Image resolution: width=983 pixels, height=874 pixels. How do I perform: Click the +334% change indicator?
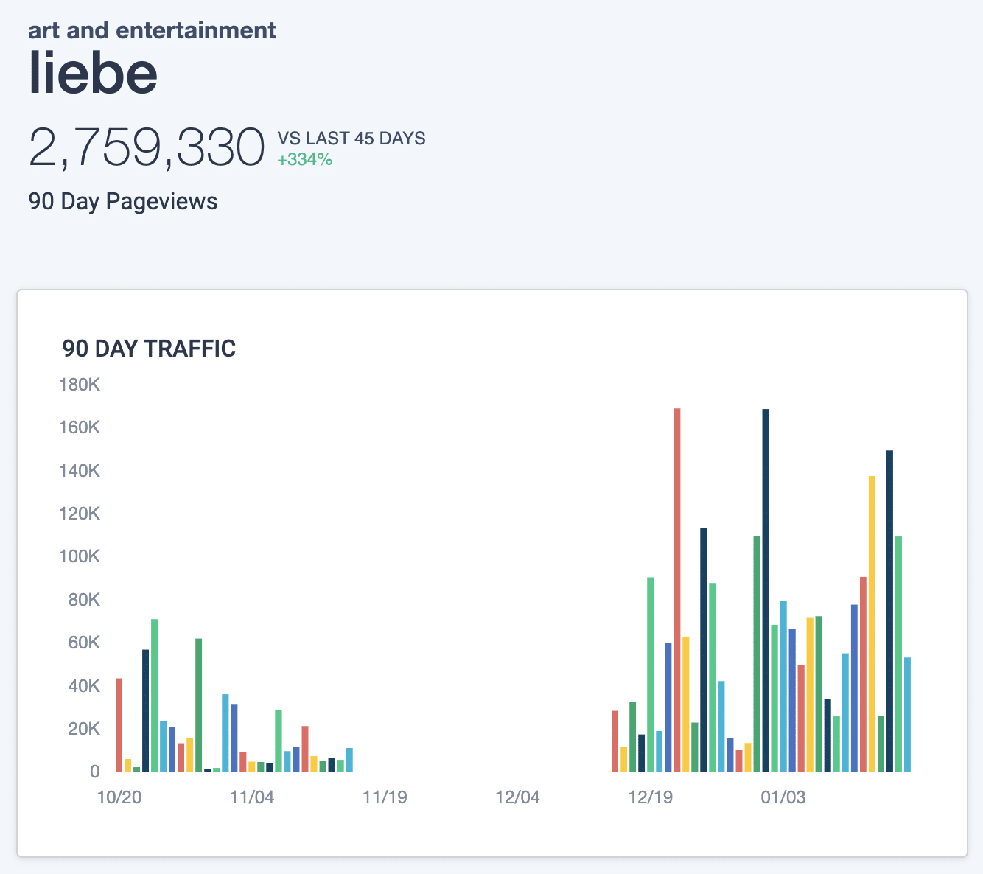304,160
